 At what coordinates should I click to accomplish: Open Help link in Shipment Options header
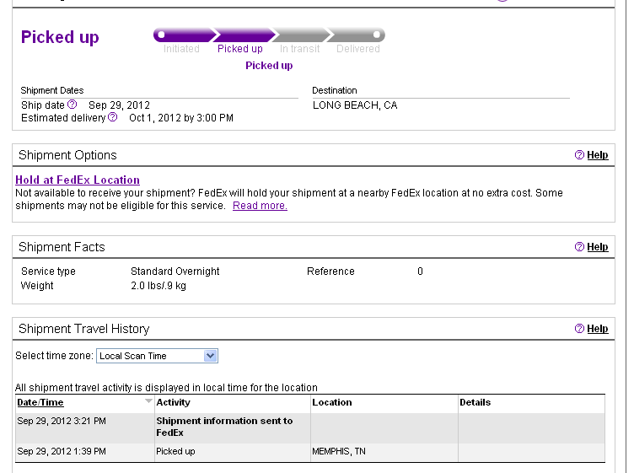597,155
